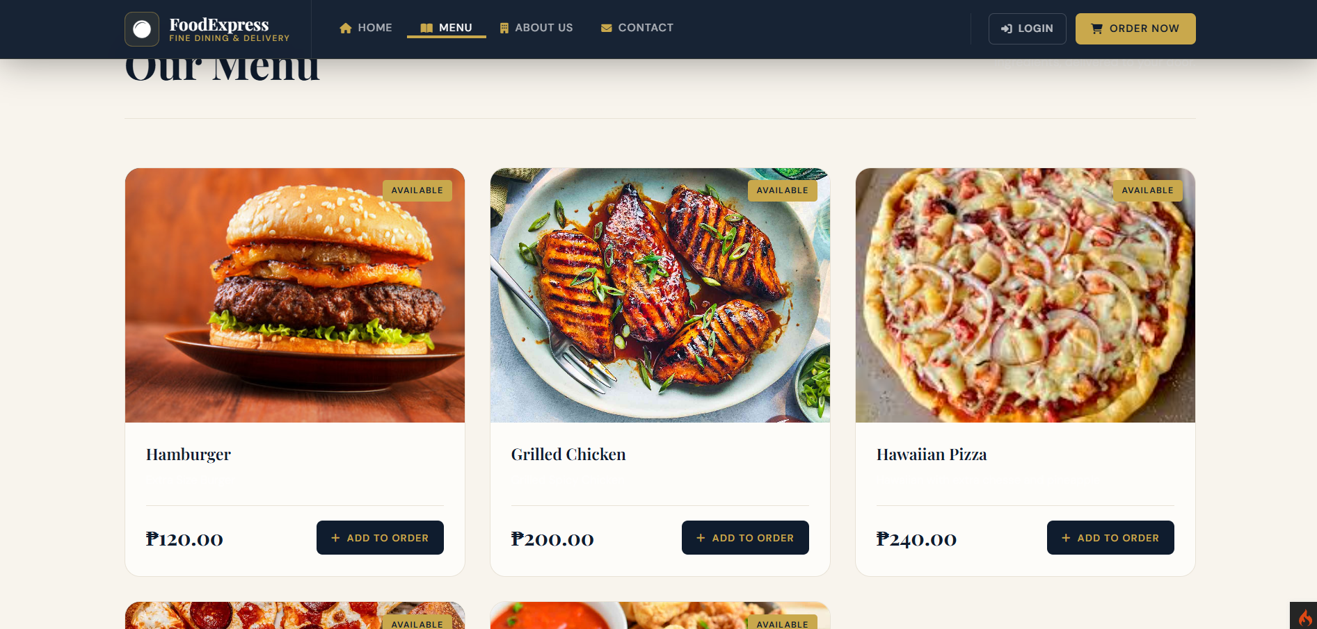Click the FoodExpress brand title
Image resolution: width=1317 pixels, height=629 pixels.
coord(219,24)
